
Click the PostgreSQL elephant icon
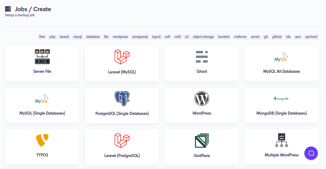pyautogui.click(x=122, y=99)
